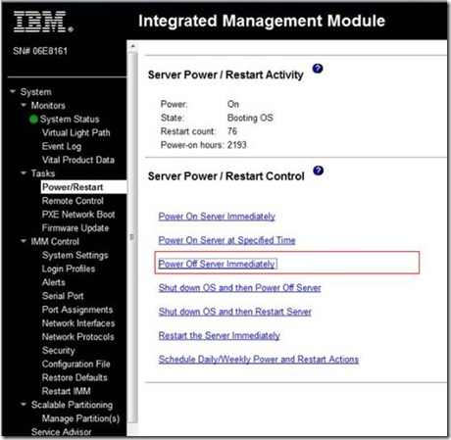
Task: Open Restart the Server Immediately link
Action: (220, 335)
